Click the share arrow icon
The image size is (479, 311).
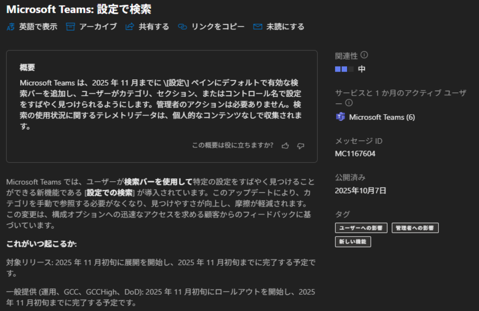tap(130, 27)
